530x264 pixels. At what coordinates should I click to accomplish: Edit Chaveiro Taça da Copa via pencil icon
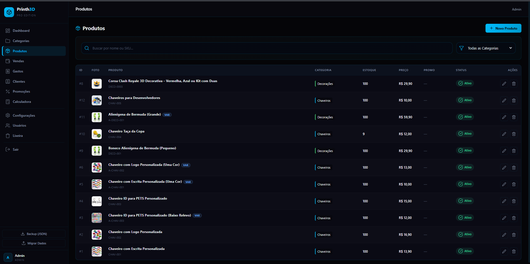click(504, 134)
